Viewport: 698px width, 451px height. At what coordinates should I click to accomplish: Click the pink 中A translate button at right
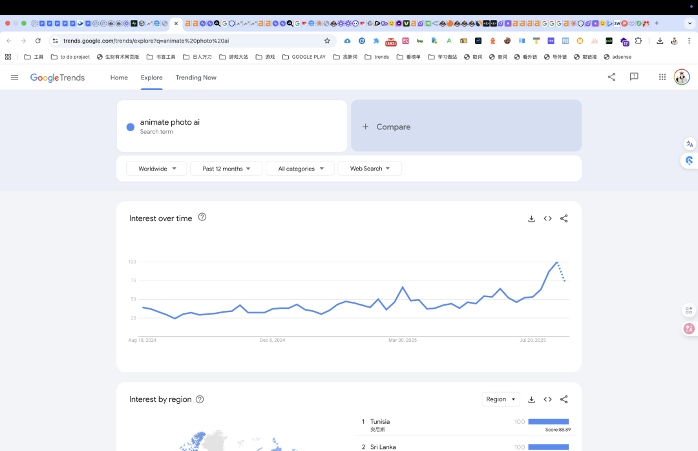(x=689, y=329)
